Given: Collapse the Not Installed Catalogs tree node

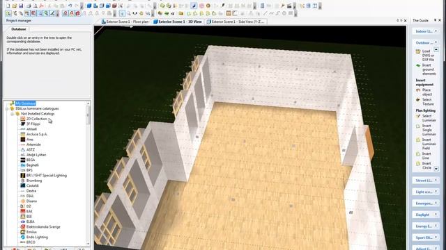Looking at the screenshot, I should click(x=13, y=114).
